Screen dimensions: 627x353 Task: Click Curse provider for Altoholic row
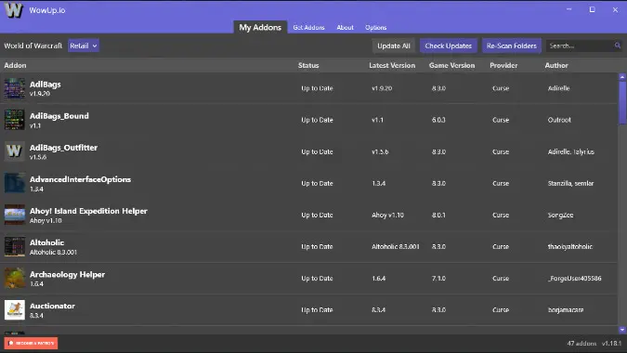[x=501, y=247]
